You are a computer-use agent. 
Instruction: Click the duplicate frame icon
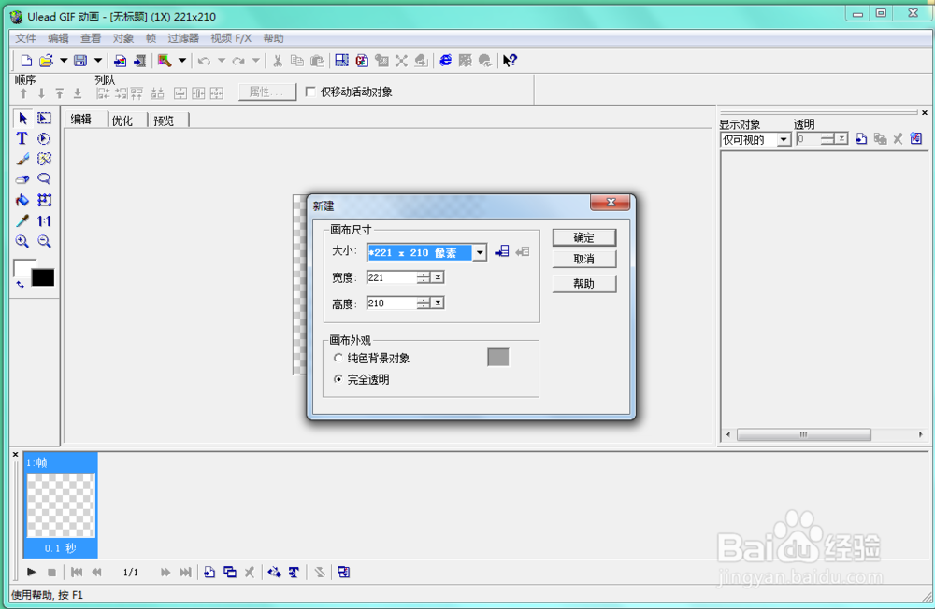coord(230,572)
